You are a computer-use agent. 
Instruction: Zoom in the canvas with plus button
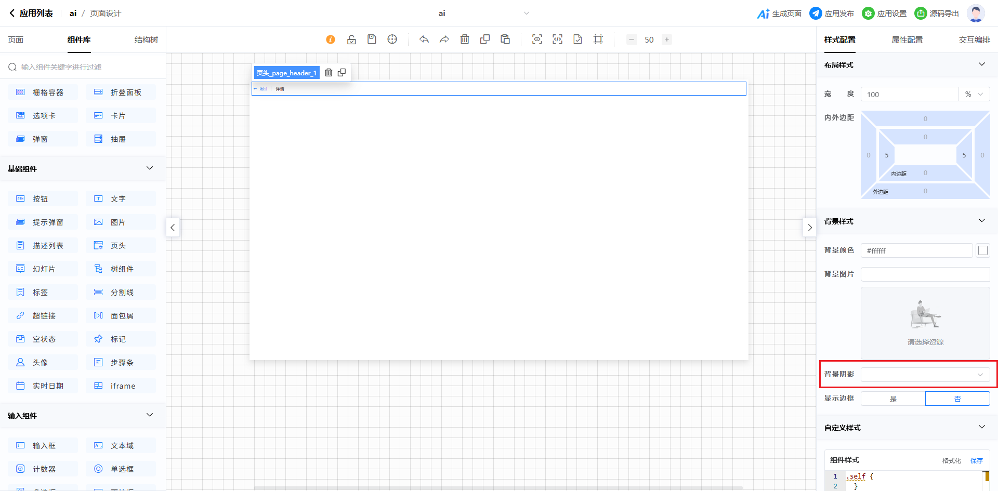[667, 39]
